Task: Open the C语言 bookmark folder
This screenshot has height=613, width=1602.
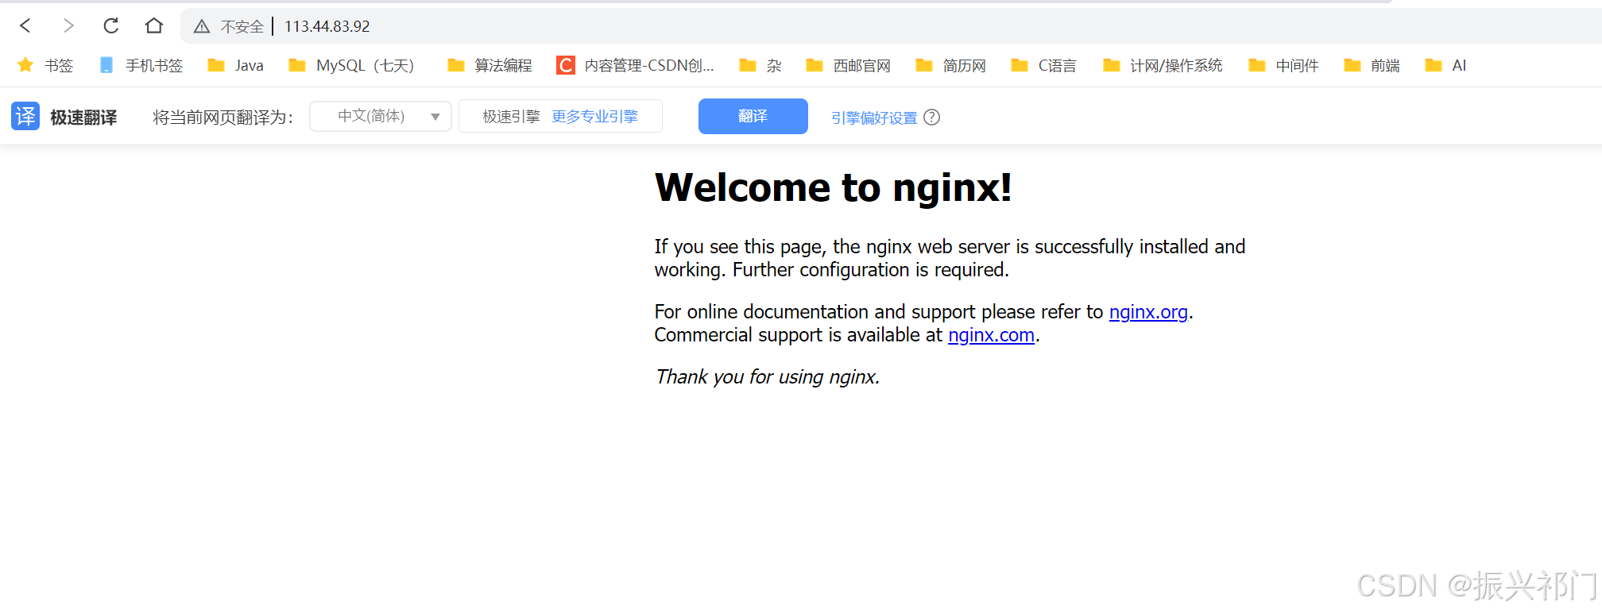Action: [x=1043, y=65]
